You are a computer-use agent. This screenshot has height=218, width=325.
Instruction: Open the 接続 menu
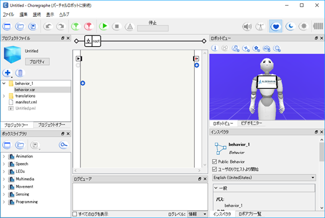point(37,14)
